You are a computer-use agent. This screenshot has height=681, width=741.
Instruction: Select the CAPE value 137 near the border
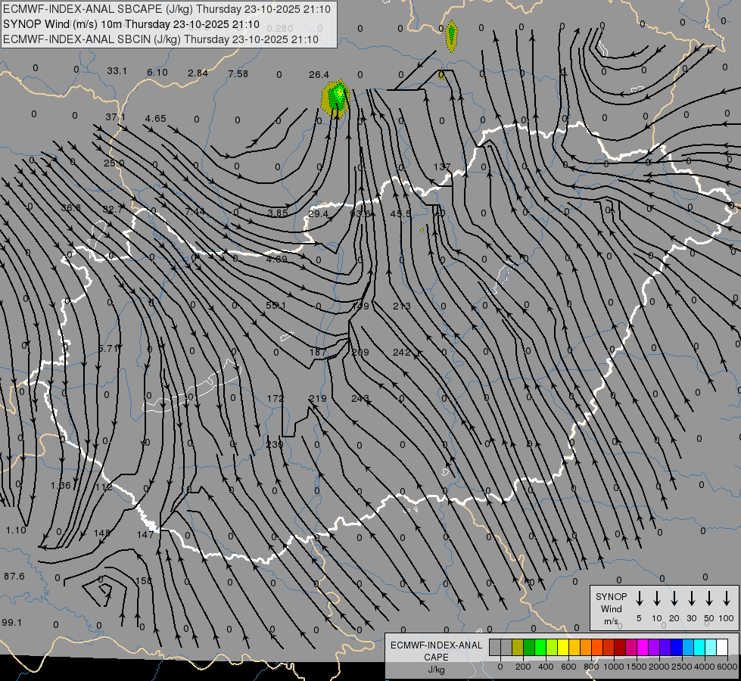(442, 166)
